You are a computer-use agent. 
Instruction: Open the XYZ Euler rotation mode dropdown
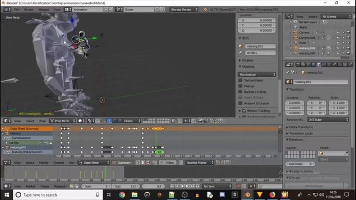pyautogui.click(x=328, y=120)
